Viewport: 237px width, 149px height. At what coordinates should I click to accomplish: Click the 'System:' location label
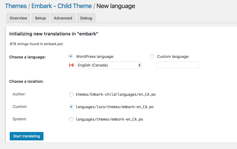click(20, 119)
